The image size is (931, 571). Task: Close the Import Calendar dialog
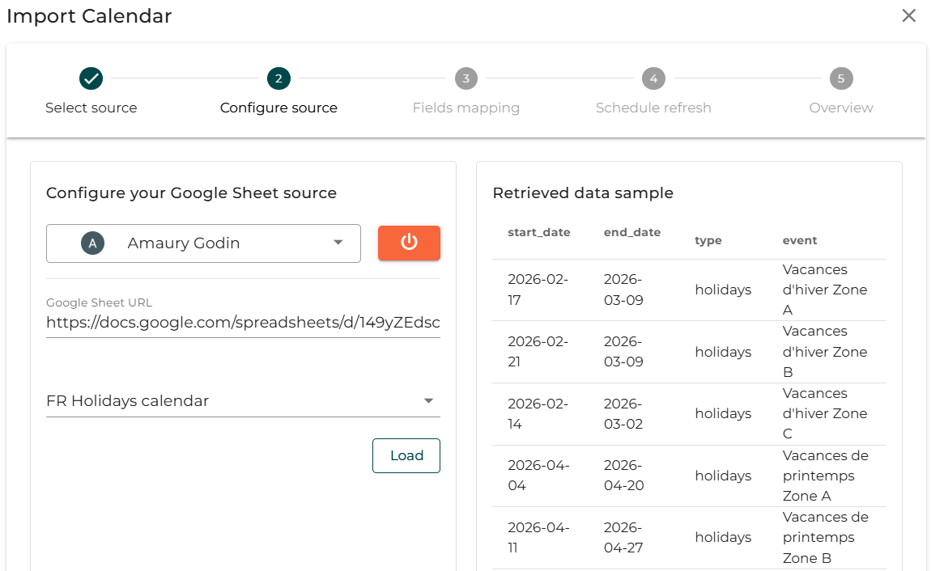tap(908, 16)
